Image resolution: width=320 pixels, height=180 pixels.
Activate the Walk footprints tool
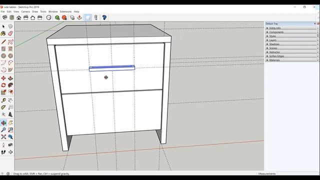pyautogui.click(x=3, y=152)
